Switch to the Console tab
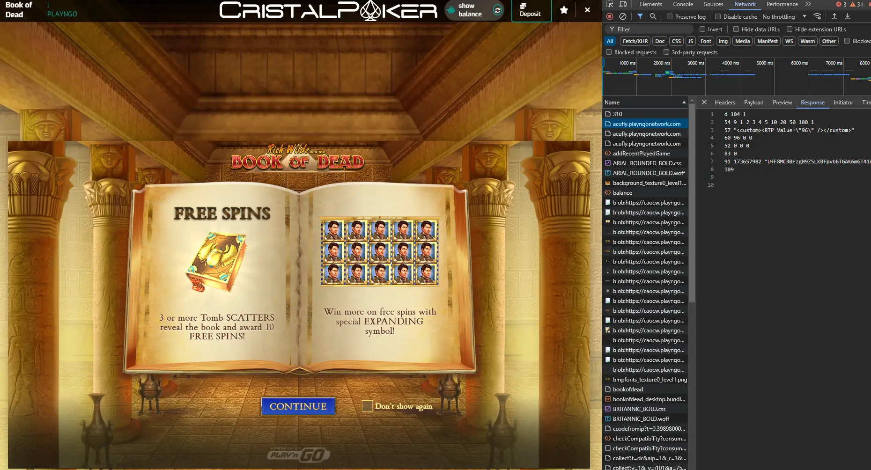 pyautogui.click(x=683, y=4)
